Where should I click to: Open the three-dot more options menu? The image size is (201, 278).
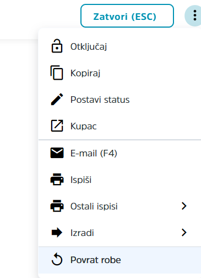[195, 15]
